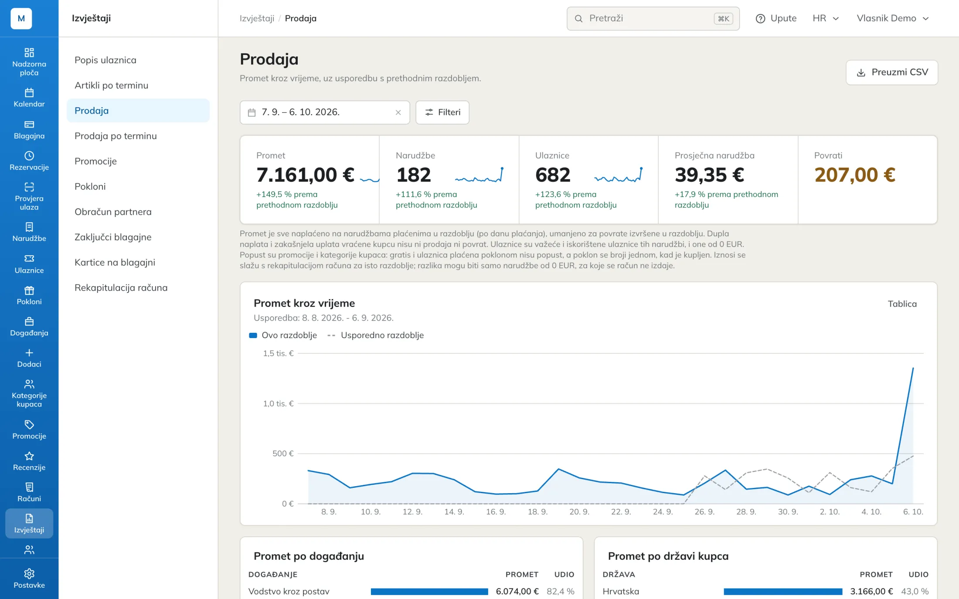The image size is (959, 599).
Task: Toggle Usporedno razdoblje legend item
Action: 376,335
